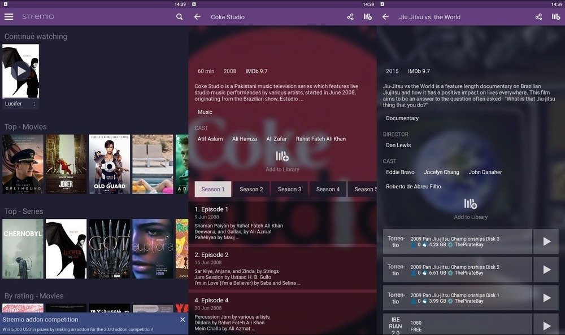Switch to the Season 2 tab
Image resolution: width=565 pixels, height=335 pixels.
point(251,189)
